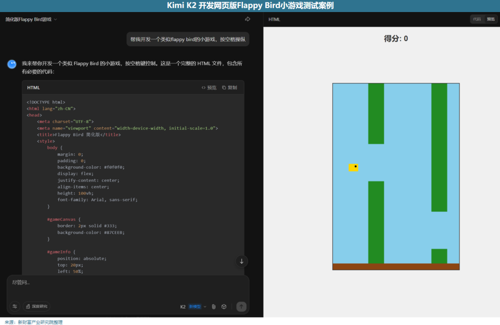Click 复制 to copy the code block
Viewport: 500px width, 325px height.
[230, 87]
